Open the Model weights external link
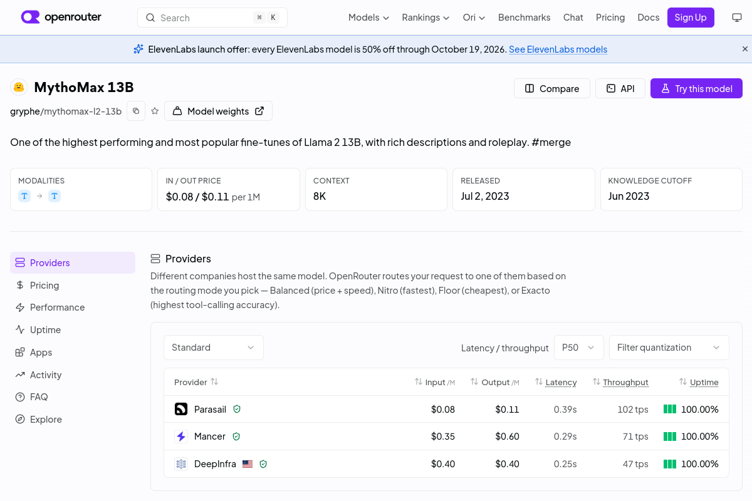This screenshot has height=501, width=752. pos(218,111)
